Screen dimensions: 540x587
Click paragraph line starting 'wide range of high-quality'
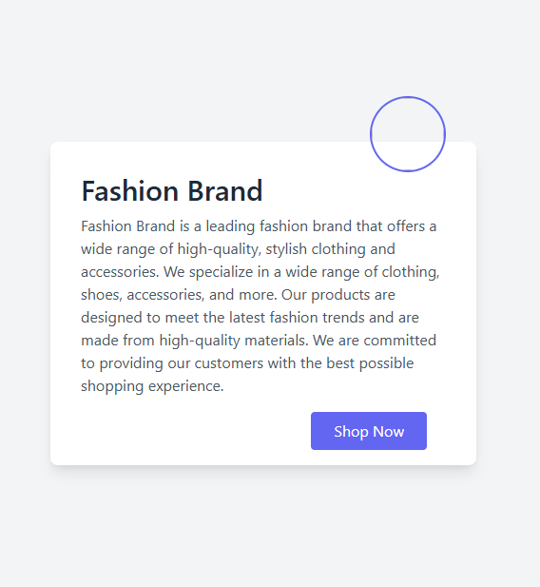238,249
